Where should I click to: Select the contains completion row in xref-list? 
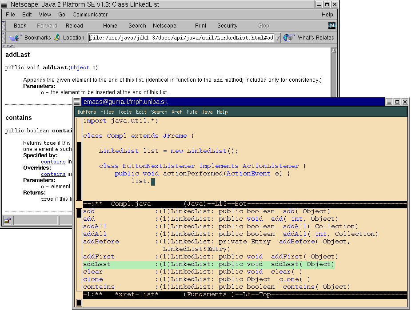click(x=216, y=287)
